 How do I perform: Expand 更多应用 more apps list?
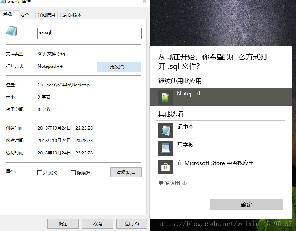pos(173,183)
